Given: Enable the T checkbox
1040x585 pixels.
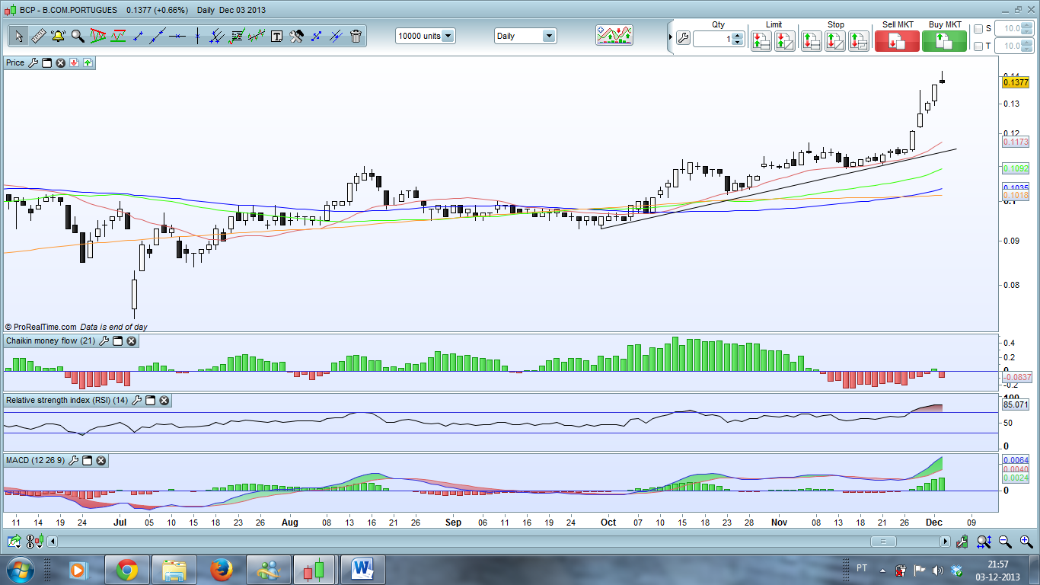Looking at the screenshot, I should pyautogui.click(x=978, y=46).
